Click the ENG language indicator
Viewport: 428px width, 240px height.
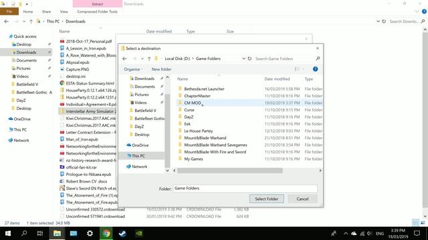[x=380, y=233]
